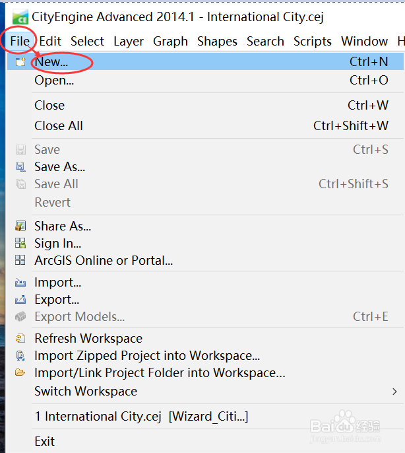
Task: Open the Layer menu
Action: pos(129,41)
